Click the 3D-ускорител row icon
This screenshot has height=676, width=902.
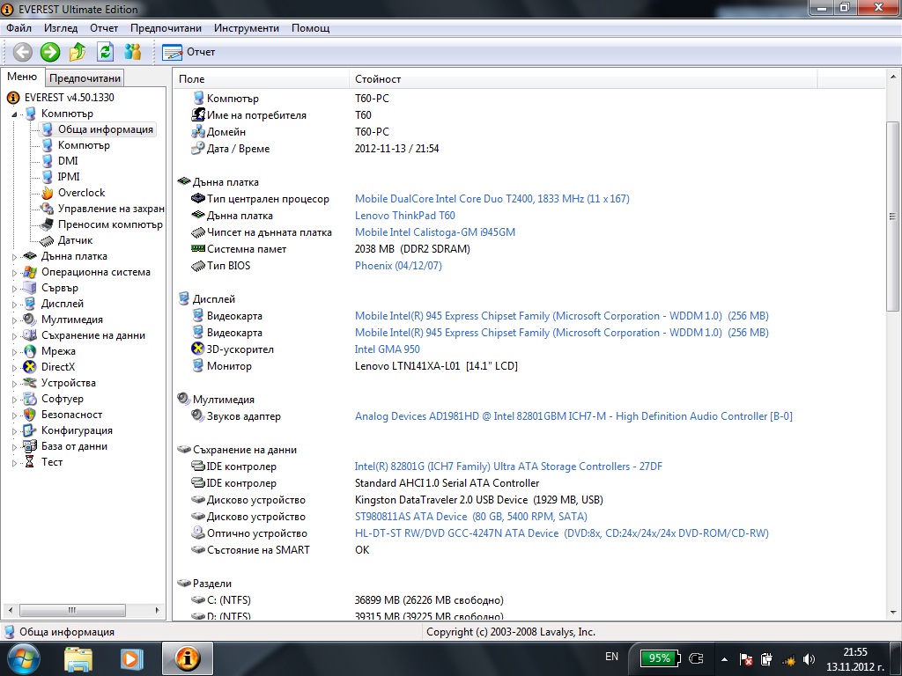pyautogui.click(x=198, y=349)
